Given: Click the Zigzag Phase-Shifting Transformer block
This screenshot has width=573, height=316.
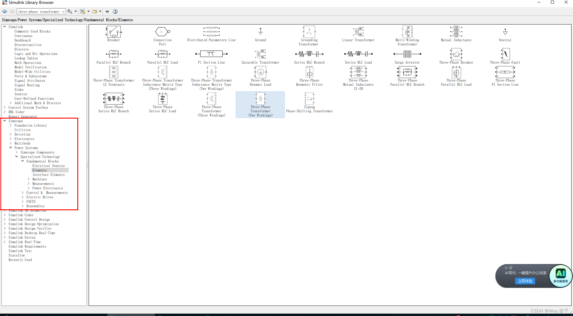Looking at the screenshot, I should [309, 99].
